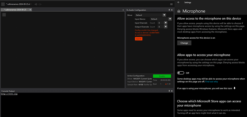This screenshot has height=117, width=247.
Task: Navigate back with the left arrow
Action: click(36, 4)
